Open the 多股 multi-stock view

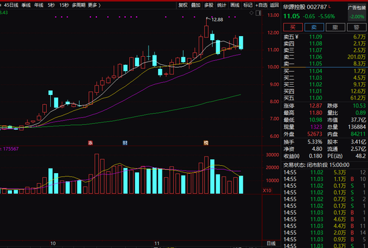coord(209,5)
